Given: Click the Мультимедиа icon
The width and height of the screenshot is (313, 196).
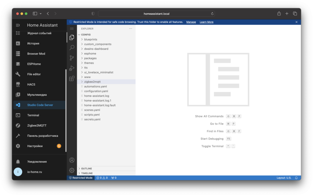Looking at the screenshot, I should click(x=18, y=94).
